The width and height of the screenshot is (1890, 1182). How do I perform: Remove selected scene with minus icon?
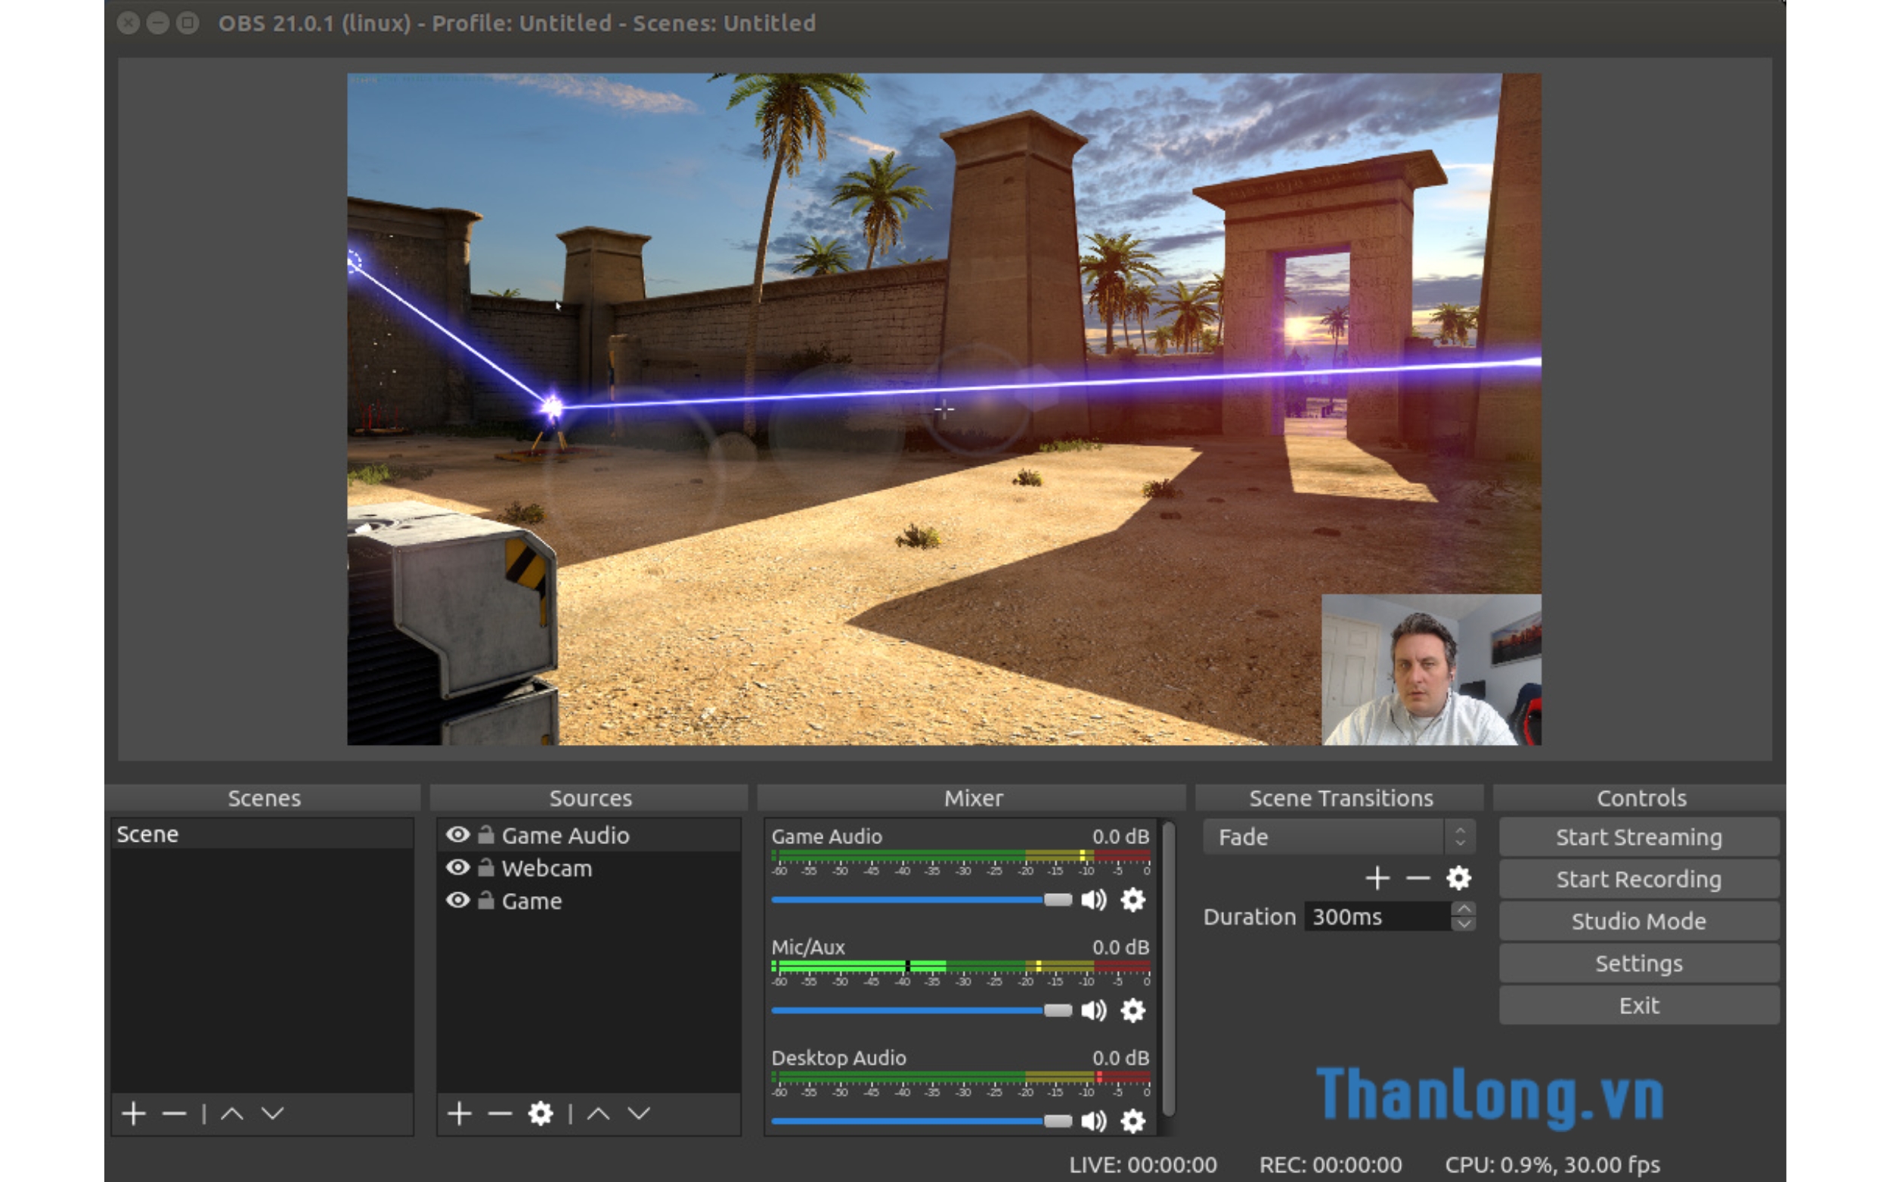[x=174, y=1113]
